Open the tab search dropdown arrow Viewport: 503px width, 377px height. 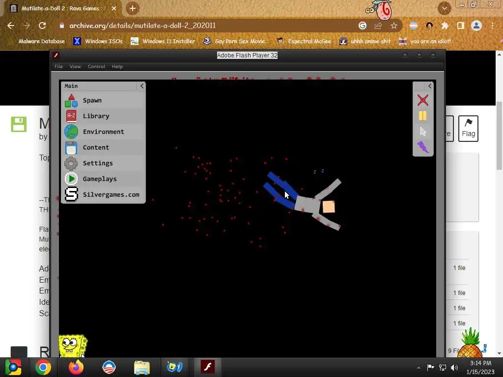click(444, 8)
